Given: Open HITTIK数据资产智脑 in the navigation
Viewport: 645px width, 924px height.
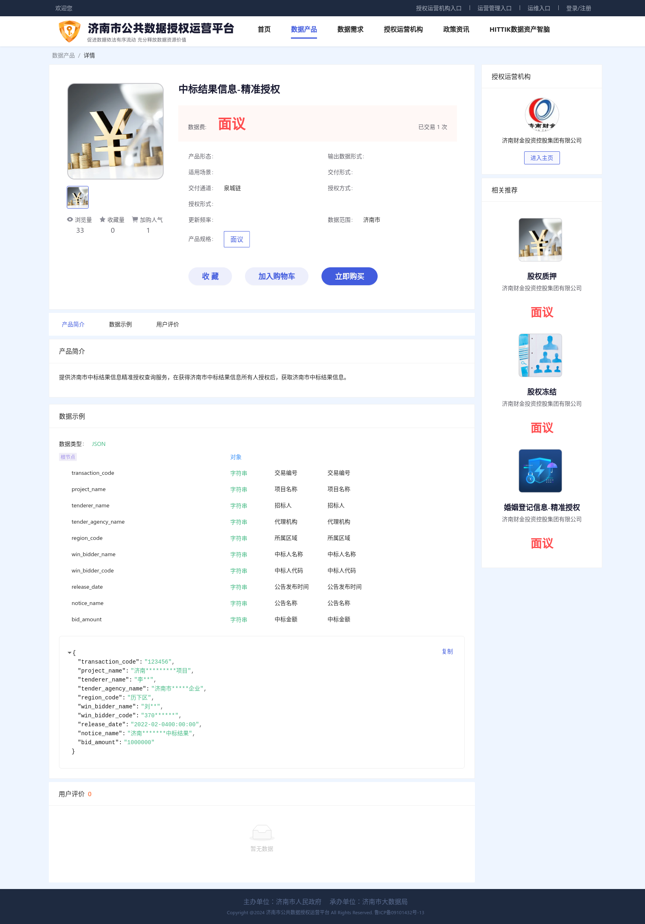Looking at the screenshot, I should (520, 29).
